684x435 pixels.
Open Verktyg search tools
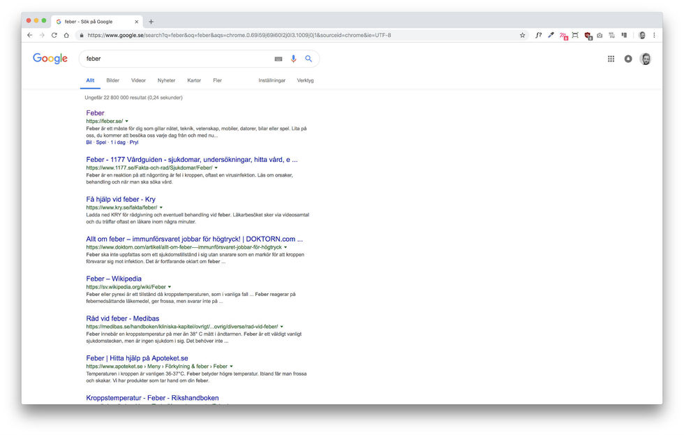(306, 80)
